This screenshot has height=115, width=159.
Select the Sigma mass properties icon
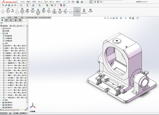click(27, 5)
